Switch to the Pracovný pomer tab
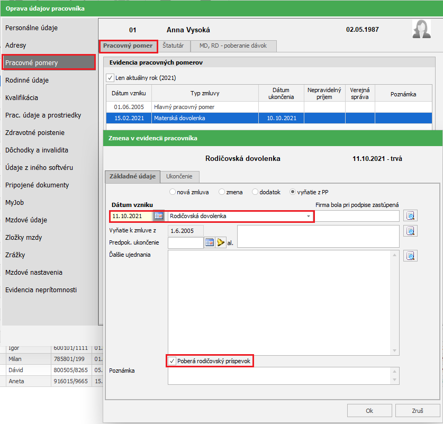 point(128,46)
